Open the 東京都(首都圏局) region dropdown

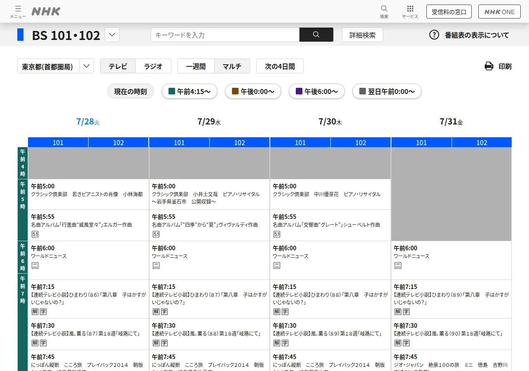(x=56, y=66)
